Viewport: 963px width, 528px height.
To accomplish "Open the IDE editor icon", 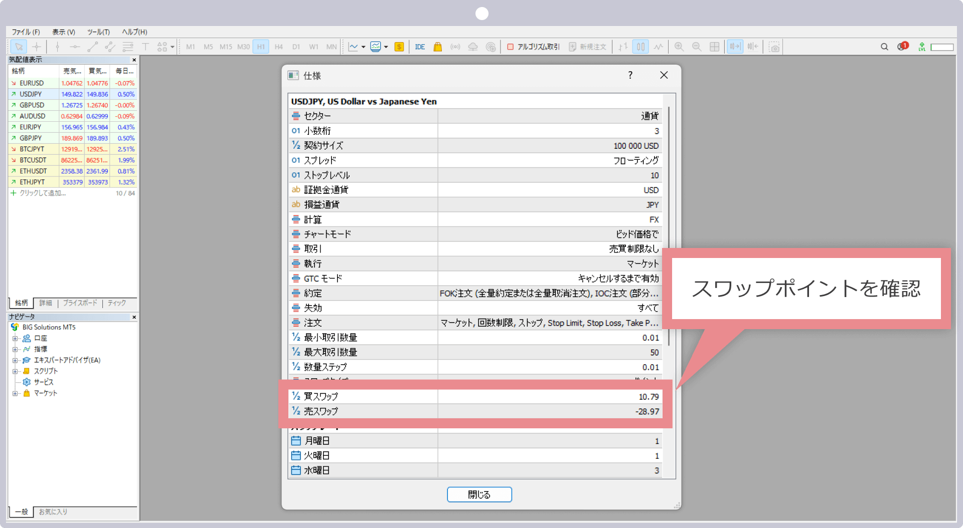I will (x=420, y=47).
